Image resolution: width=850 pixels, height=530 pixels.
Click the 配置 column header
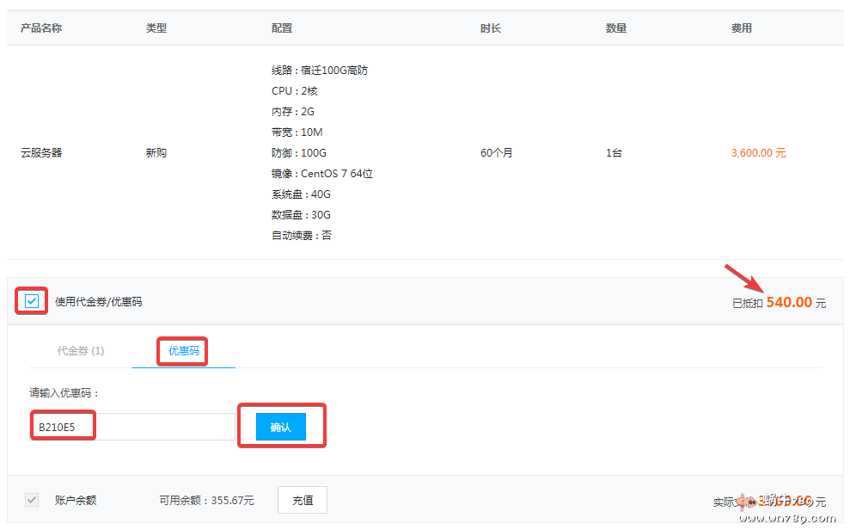282,28
